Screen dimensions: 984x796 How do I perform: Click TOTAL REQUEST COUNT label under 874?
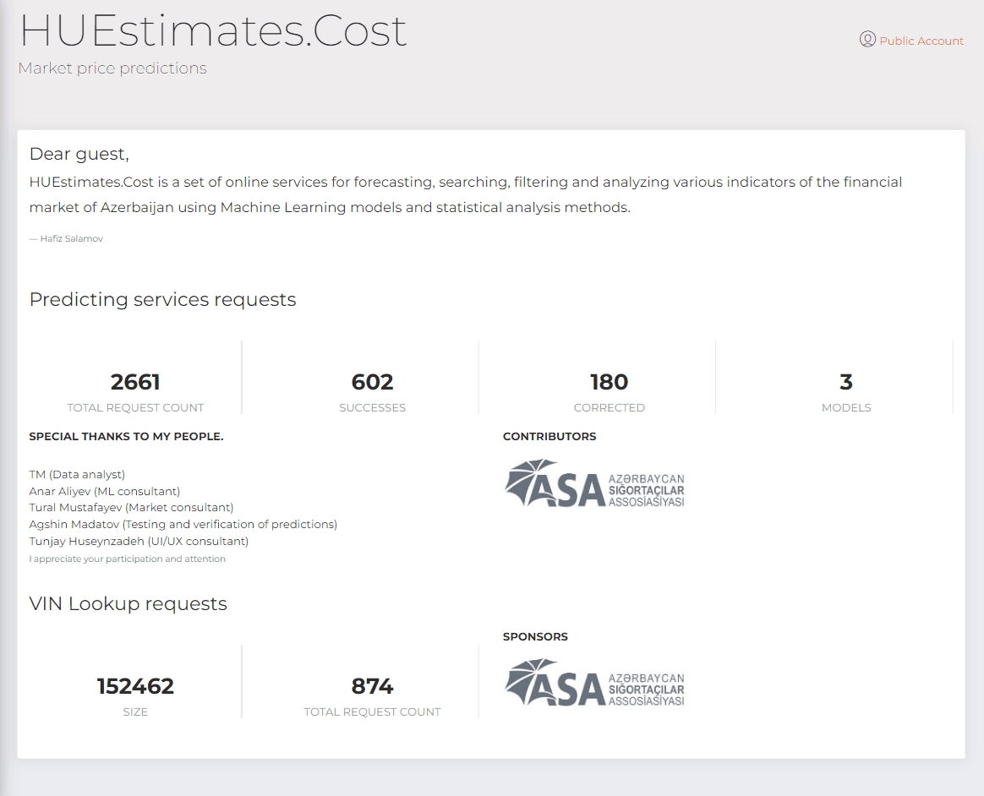pyautogui.click(x=373, y=712)
